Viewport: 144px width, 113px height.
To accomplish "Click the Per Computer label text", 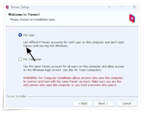I will (32, 59).
